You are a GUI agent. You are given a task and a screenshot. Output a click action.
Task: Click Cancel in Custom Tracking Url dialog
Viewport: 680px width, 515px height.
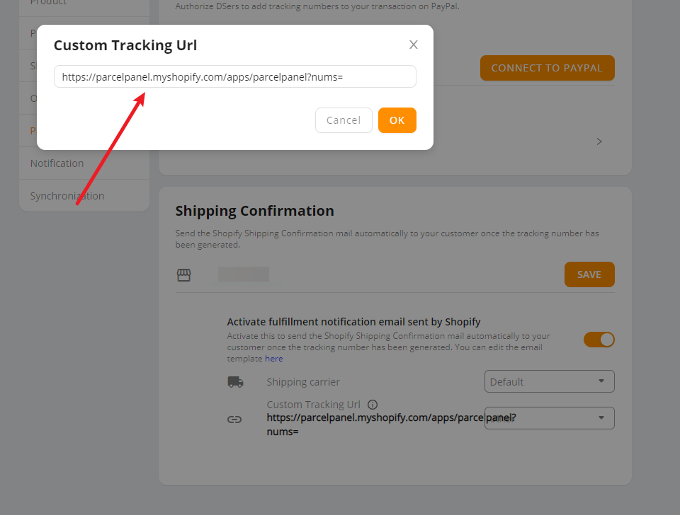point(344,120)
